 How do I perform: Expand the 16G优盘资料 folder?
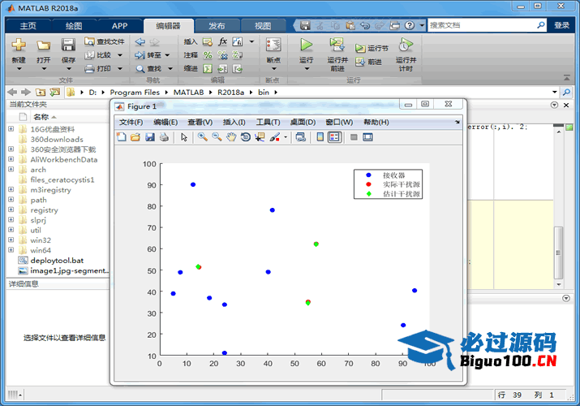pos(11,129)
